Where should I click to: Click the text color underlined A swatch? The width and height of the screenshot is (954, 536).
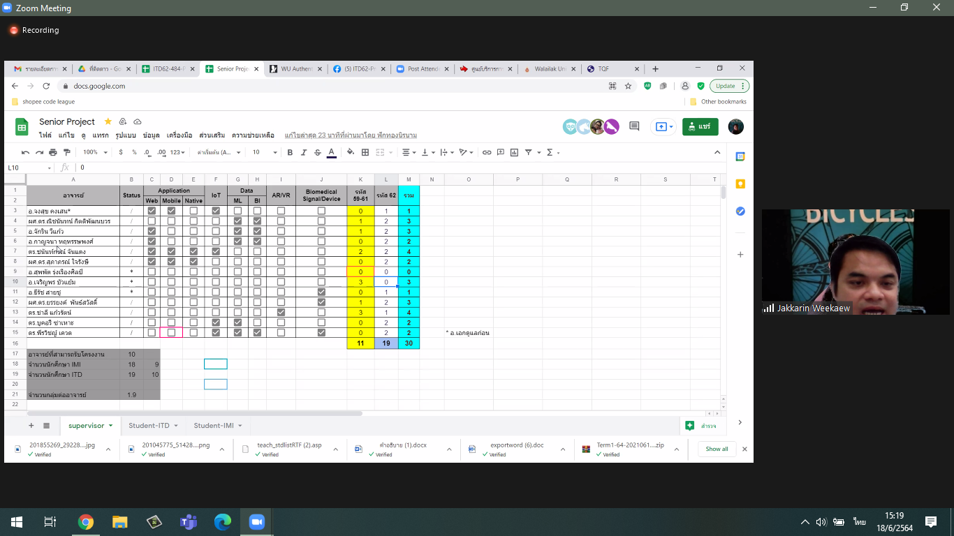tap(331, 152)
